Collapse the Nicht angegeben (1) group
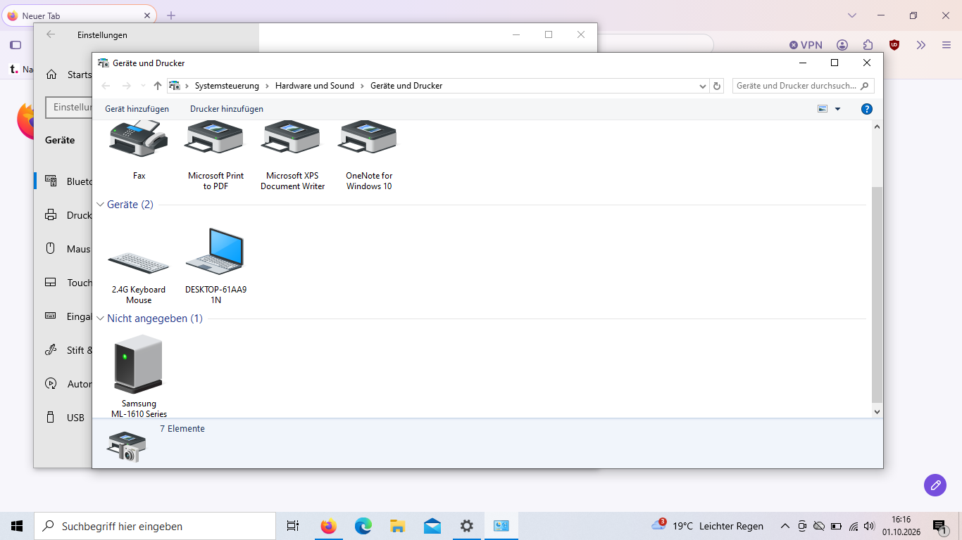 click(100, 319)
